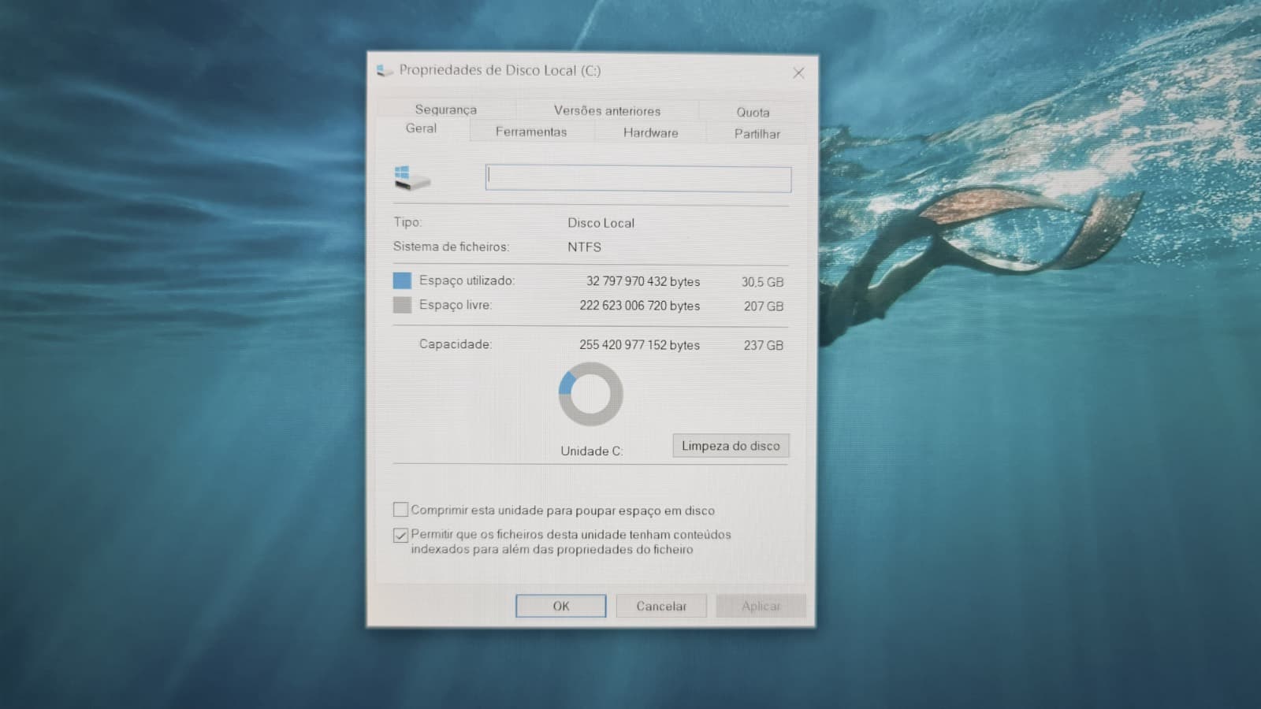Click the '207 GB' free space value

pyautogui.click(x=764, y=306)
